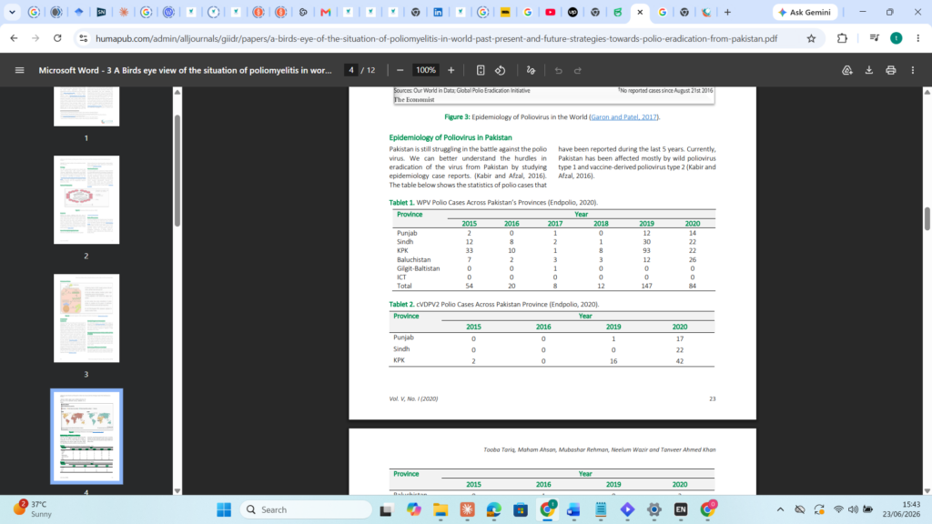
Task: Switch to the YouTube tab
Action: (551, 12)
